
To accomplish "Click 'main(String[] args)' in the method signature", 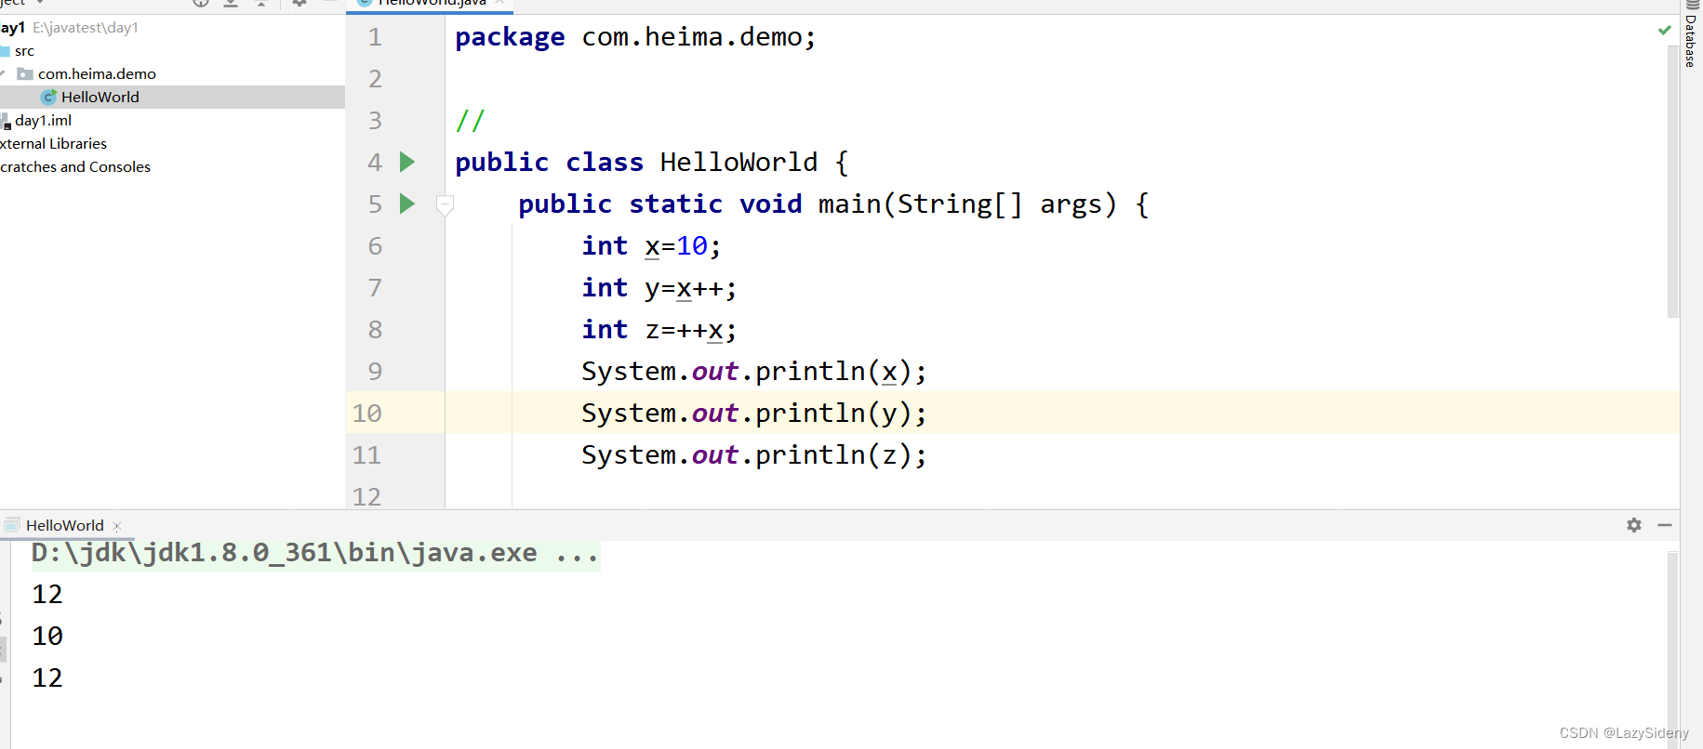I will click(967, 204).
